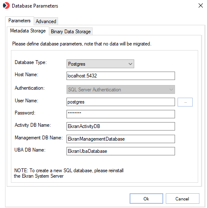
Task: Select the Parameters tab
Action: [x=19, y=21]
